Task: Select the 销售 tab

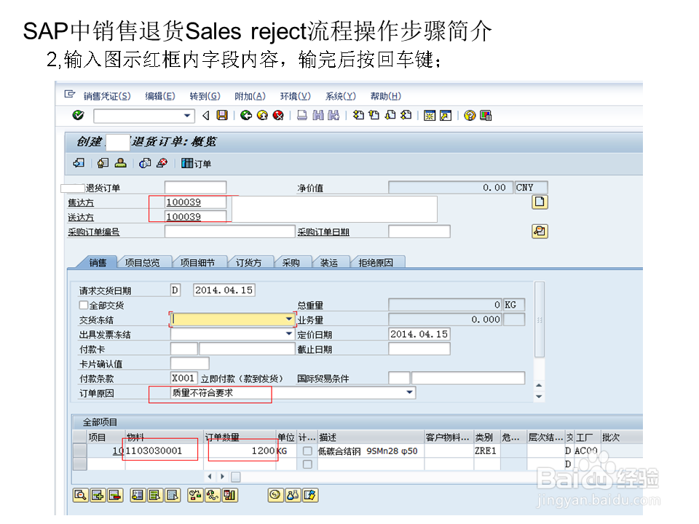Action: 98,263
